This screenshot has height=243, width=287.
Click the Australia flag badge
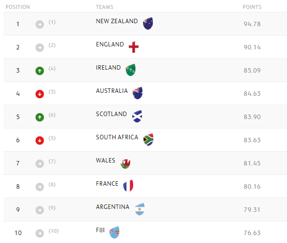coord(138,93)
